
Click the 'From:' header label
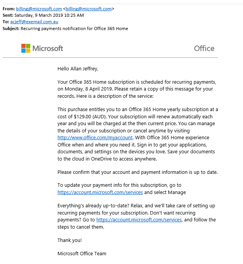[x=9, y=9]
